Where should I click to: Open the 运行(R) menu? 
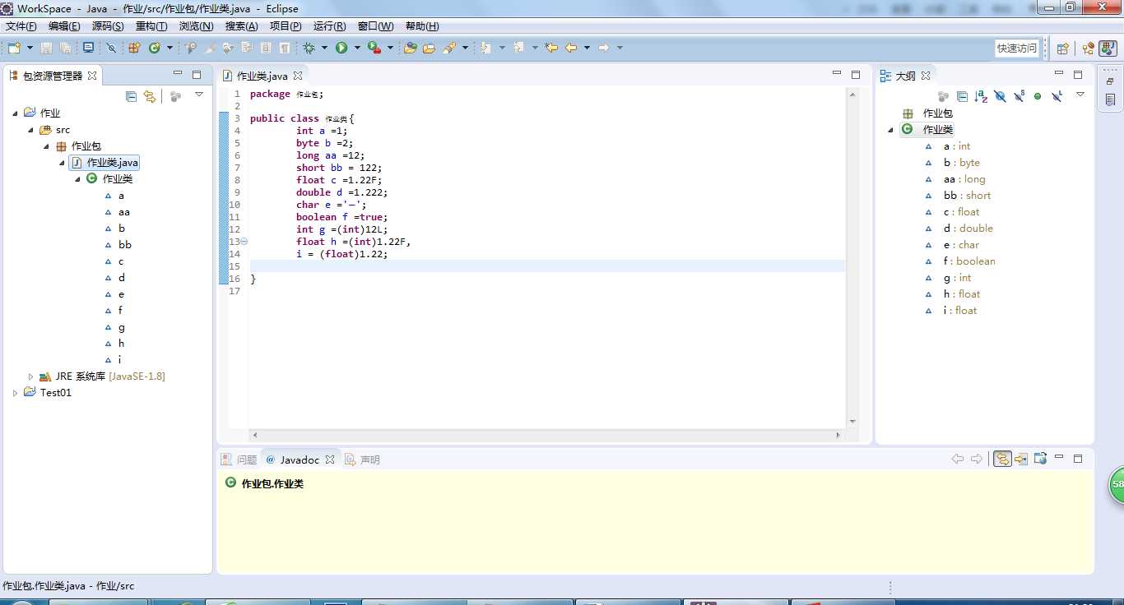click(329, 26)
